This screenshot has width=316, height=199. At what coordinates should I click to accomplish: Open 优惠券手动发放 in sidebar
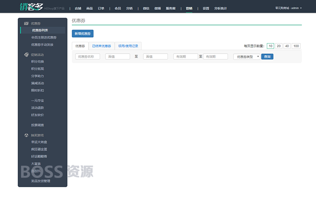click(42, 45)
